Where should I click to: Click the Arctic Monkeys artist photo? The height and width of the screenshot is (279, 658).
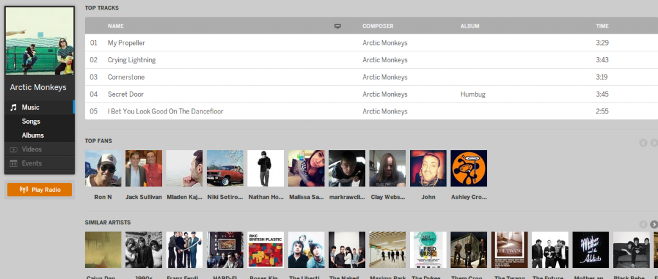(x=39, y=41)
